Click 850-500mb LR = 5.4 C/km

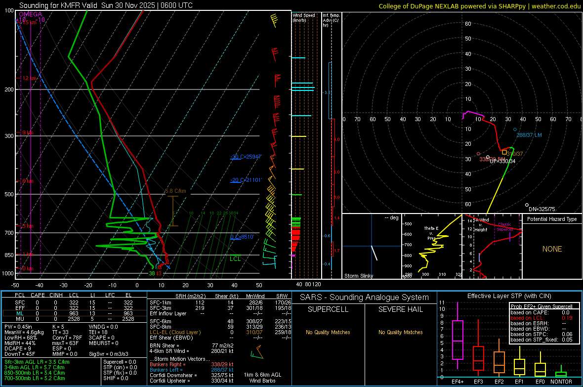tap(35, 373)
